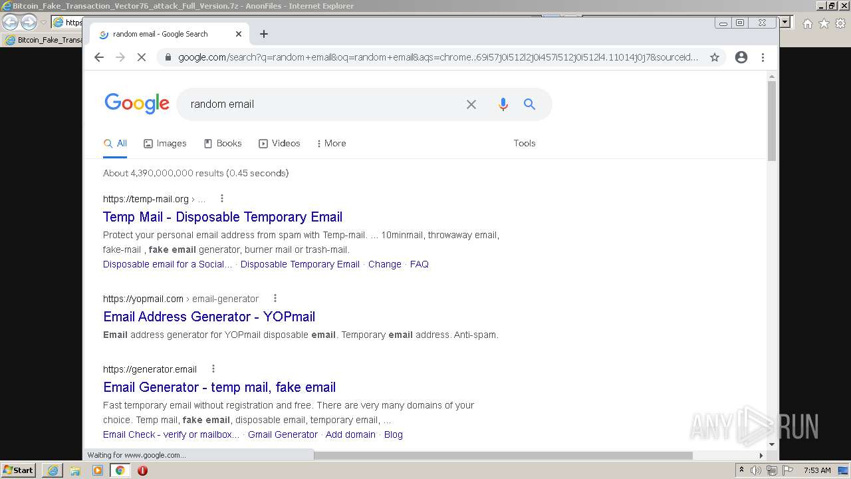851x479 pixels.
Task: Click the horizontal scrollbar thumb
Action: [x=503, y=456]
